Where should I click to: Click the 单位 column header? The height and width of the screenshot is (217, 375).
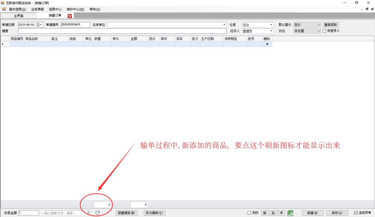(x=89, y=39)
